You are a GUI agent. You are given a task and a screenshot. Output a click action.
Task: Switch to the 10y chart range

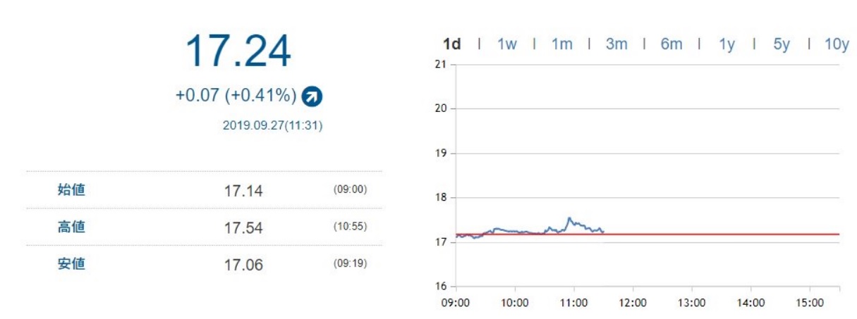(x=837, y=44)
